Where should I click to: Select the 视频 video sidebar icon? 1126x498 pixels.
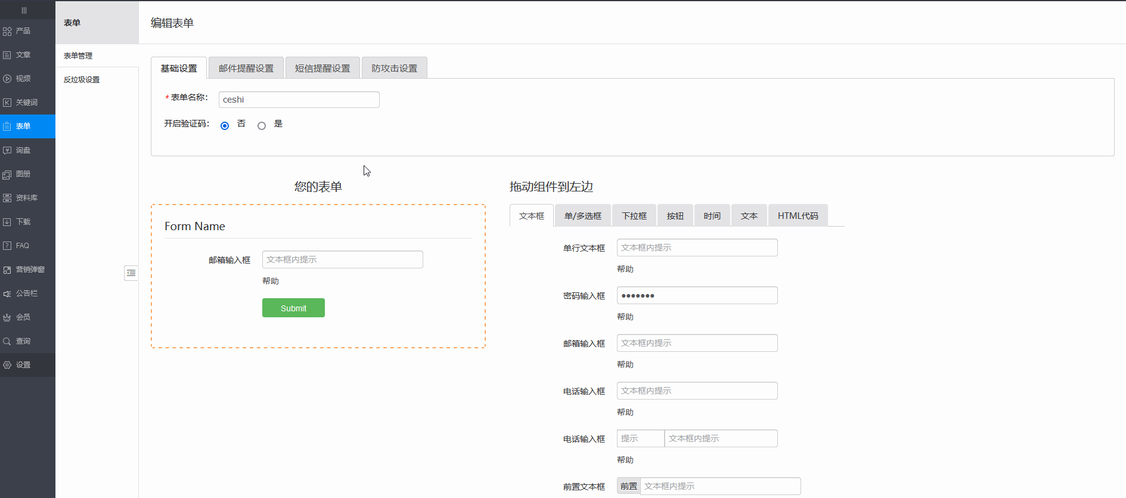click(7, 79)
